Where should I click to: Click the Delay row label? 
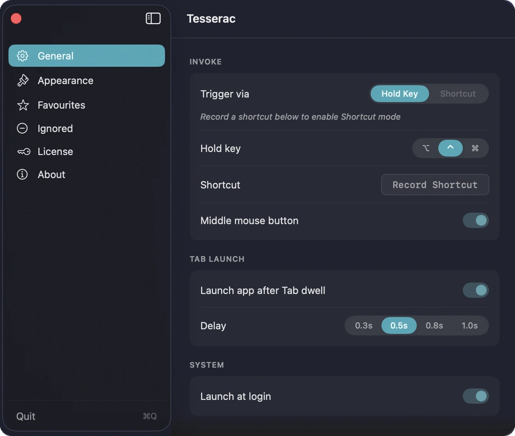213,326
